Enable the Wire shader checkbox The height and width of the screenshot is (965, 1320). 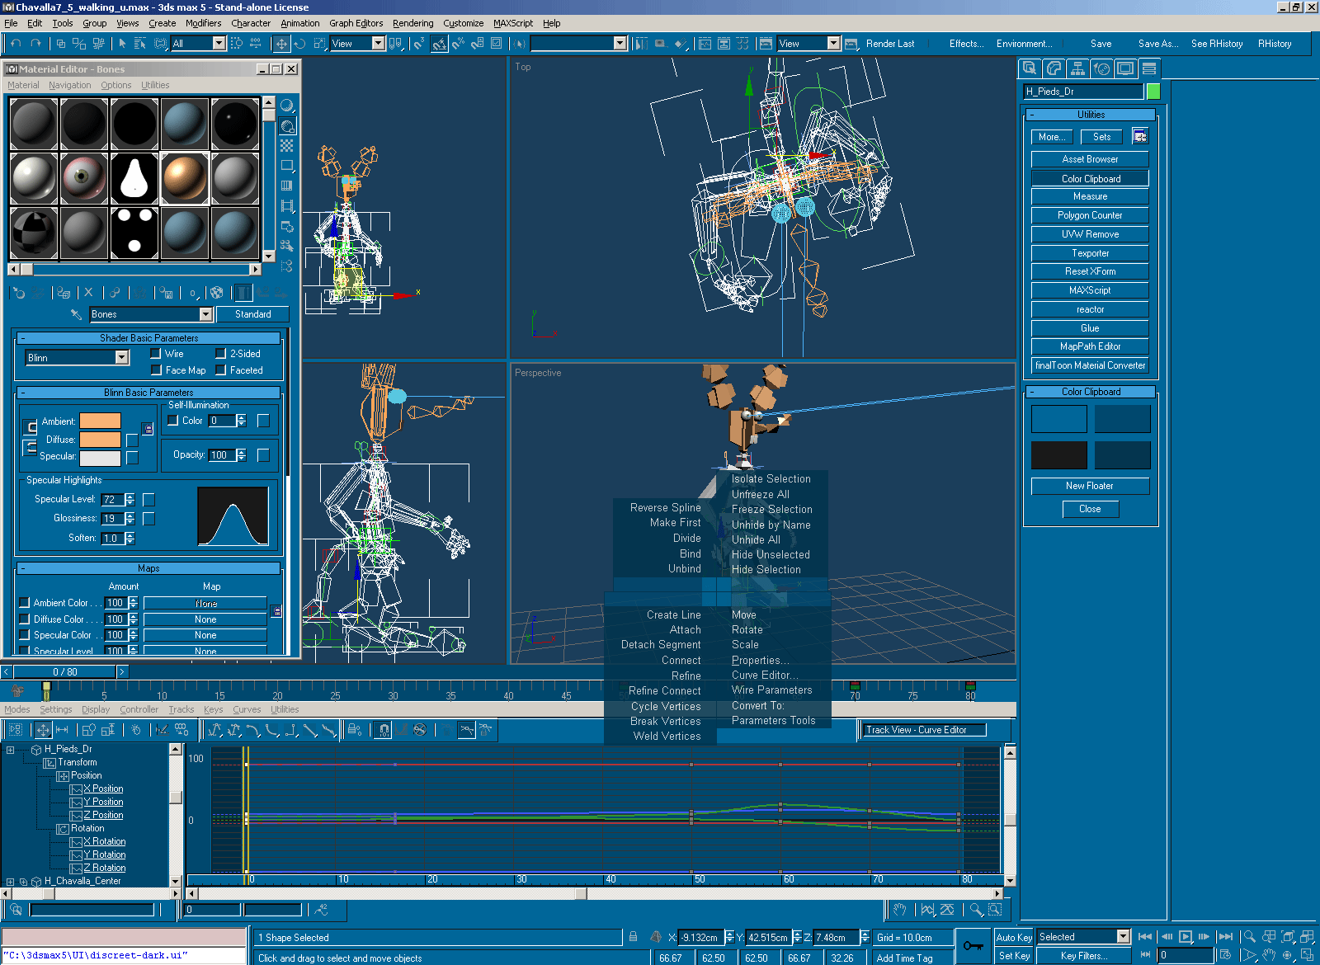(x=155, y=354)
